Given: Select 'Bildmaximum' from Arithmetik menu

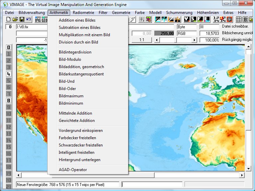Looking at the screenshot, I should coord(71,96).
